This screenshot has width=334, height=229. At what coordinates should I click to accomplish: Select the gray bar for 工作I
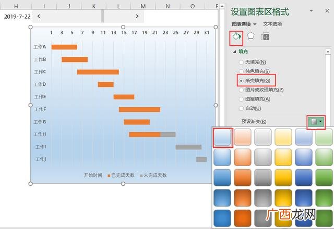(x=188, y=147)
